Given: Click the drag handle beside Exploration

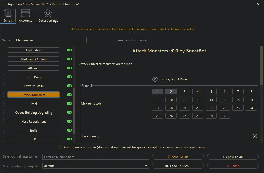Looking at the screenshot, I should [4, 50].
